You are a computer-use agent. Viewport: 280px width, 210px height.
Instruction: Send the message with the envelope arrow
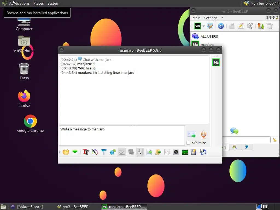pos(192,135)
